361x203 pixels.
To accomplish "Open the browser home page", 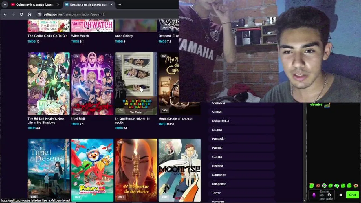I will [30, 14].
